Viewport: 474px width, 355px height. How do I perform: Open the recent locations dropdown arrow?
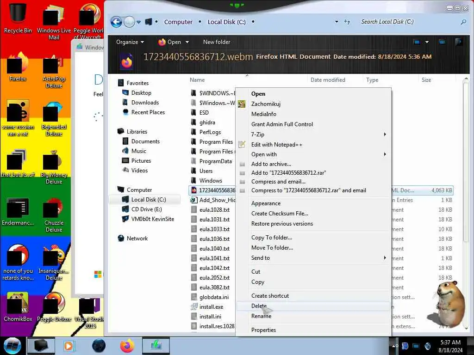click(x=138, y=22)
